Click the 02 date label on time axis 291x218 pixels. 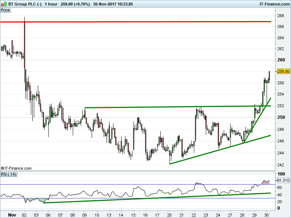tap(24, 215)
